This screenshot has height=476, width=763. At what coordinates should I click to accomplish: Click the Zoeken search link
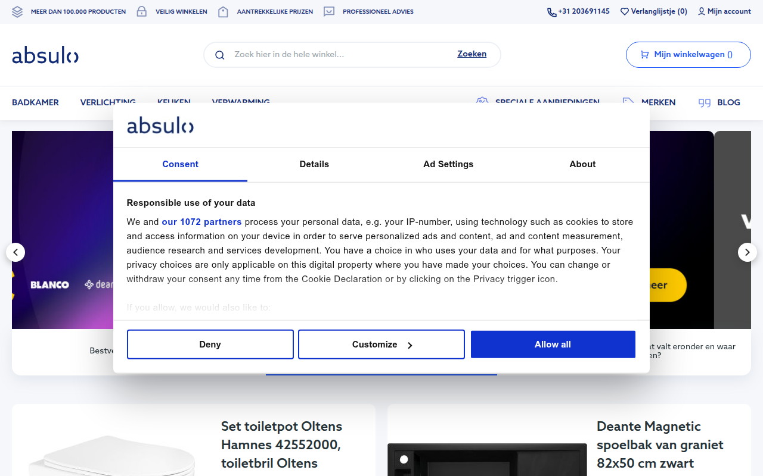pos(472,54)
